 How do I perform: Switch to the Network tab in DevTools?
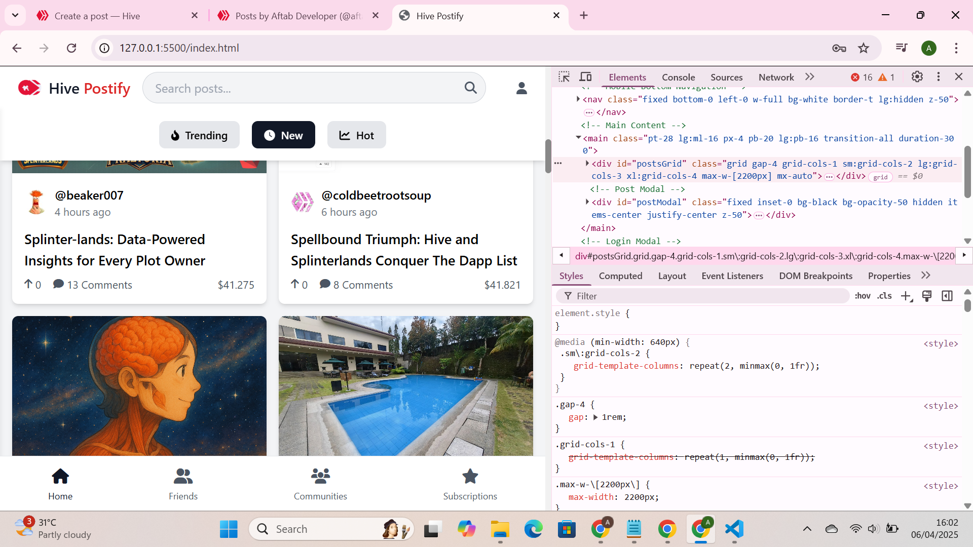tap(776, 77)
